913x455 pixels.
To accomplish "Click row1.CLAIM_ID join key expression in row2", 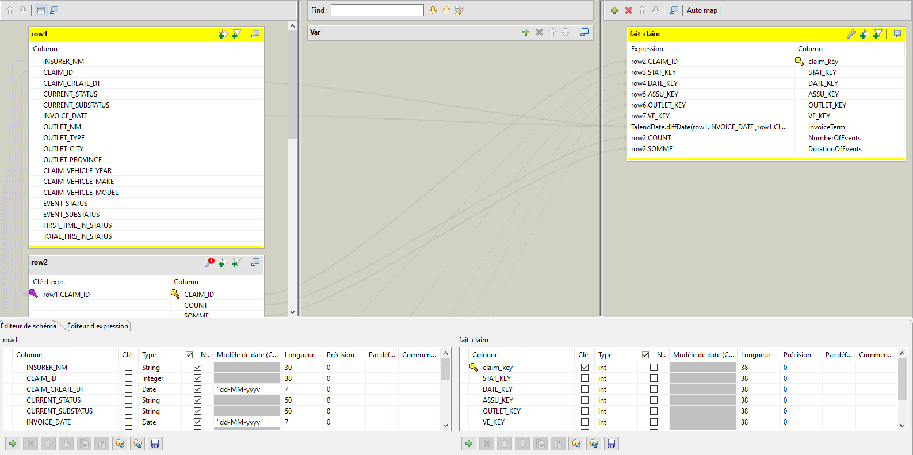I will coord(66,295).
